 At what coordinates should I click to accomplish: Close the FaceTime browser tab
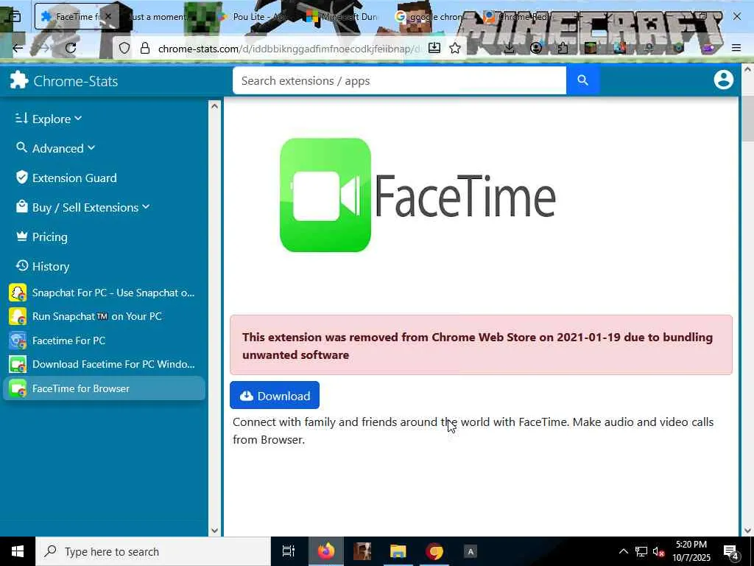pos(108,16)
